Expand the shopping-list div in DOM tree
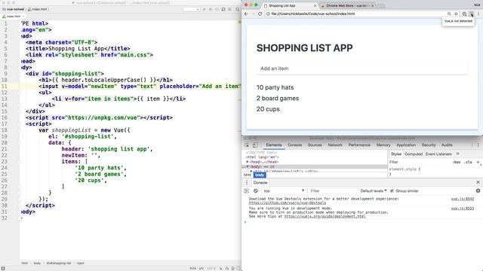Image resolution: width=483 pixels, height=271 pixels. [251, 171]
